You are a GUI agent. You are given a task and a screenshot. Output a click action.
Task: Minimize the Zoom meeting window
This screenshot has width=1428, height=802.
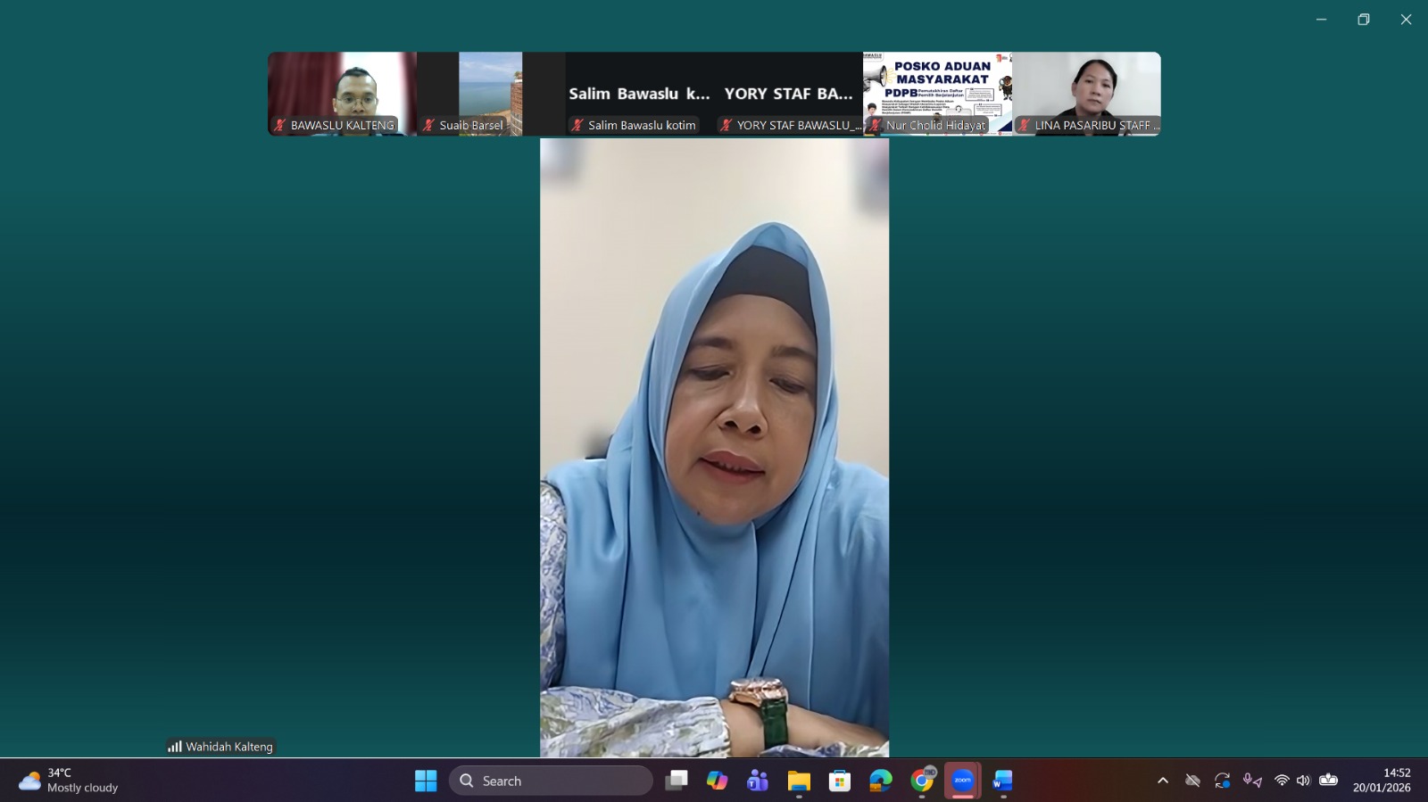pyautogui.click(x=1321, y=20)
